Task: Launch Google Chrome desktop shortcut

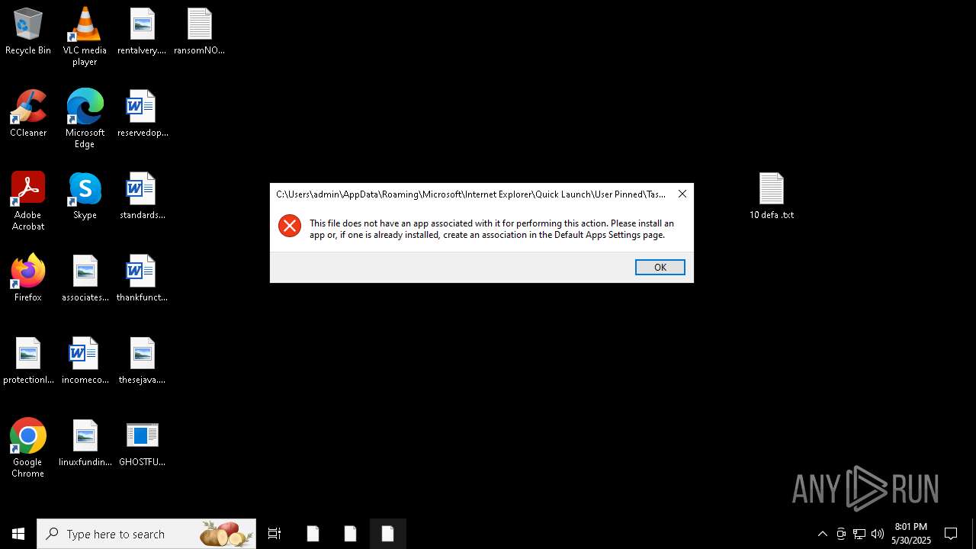Action: coord(28,448)
